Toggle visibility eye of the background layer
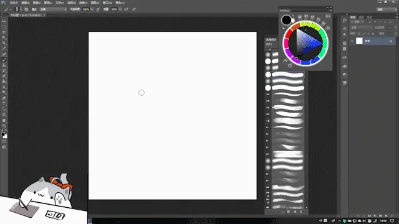This screenshot has width=399, height=224. (352, 41)
